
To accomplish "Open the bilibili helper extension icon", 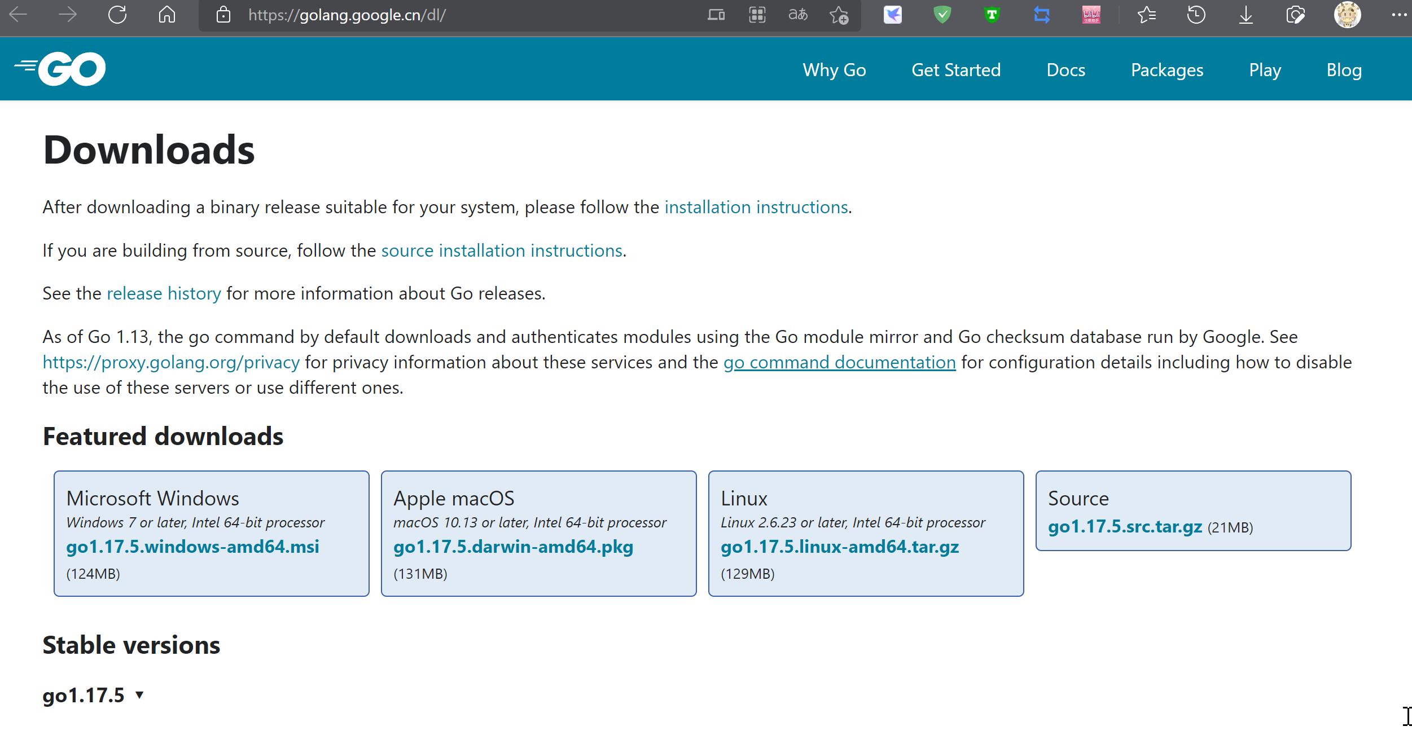I will pyautogui.click(x=1091, y=15).
